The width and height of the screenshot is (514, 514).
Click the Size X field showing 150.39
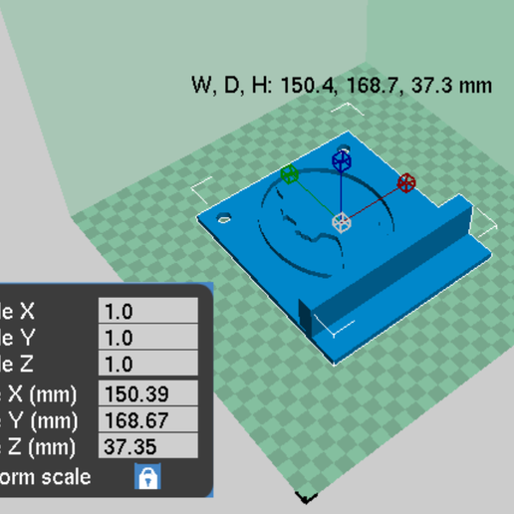pyautogui.click(x=148, y=393)
